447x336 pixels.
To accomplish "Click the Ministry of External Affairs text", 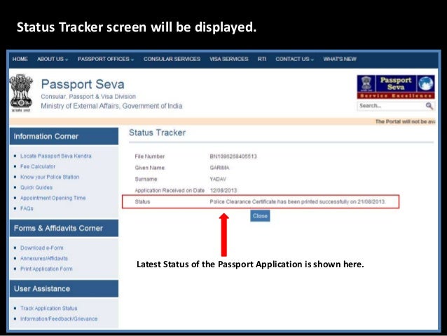I will (x=111, y=106).
